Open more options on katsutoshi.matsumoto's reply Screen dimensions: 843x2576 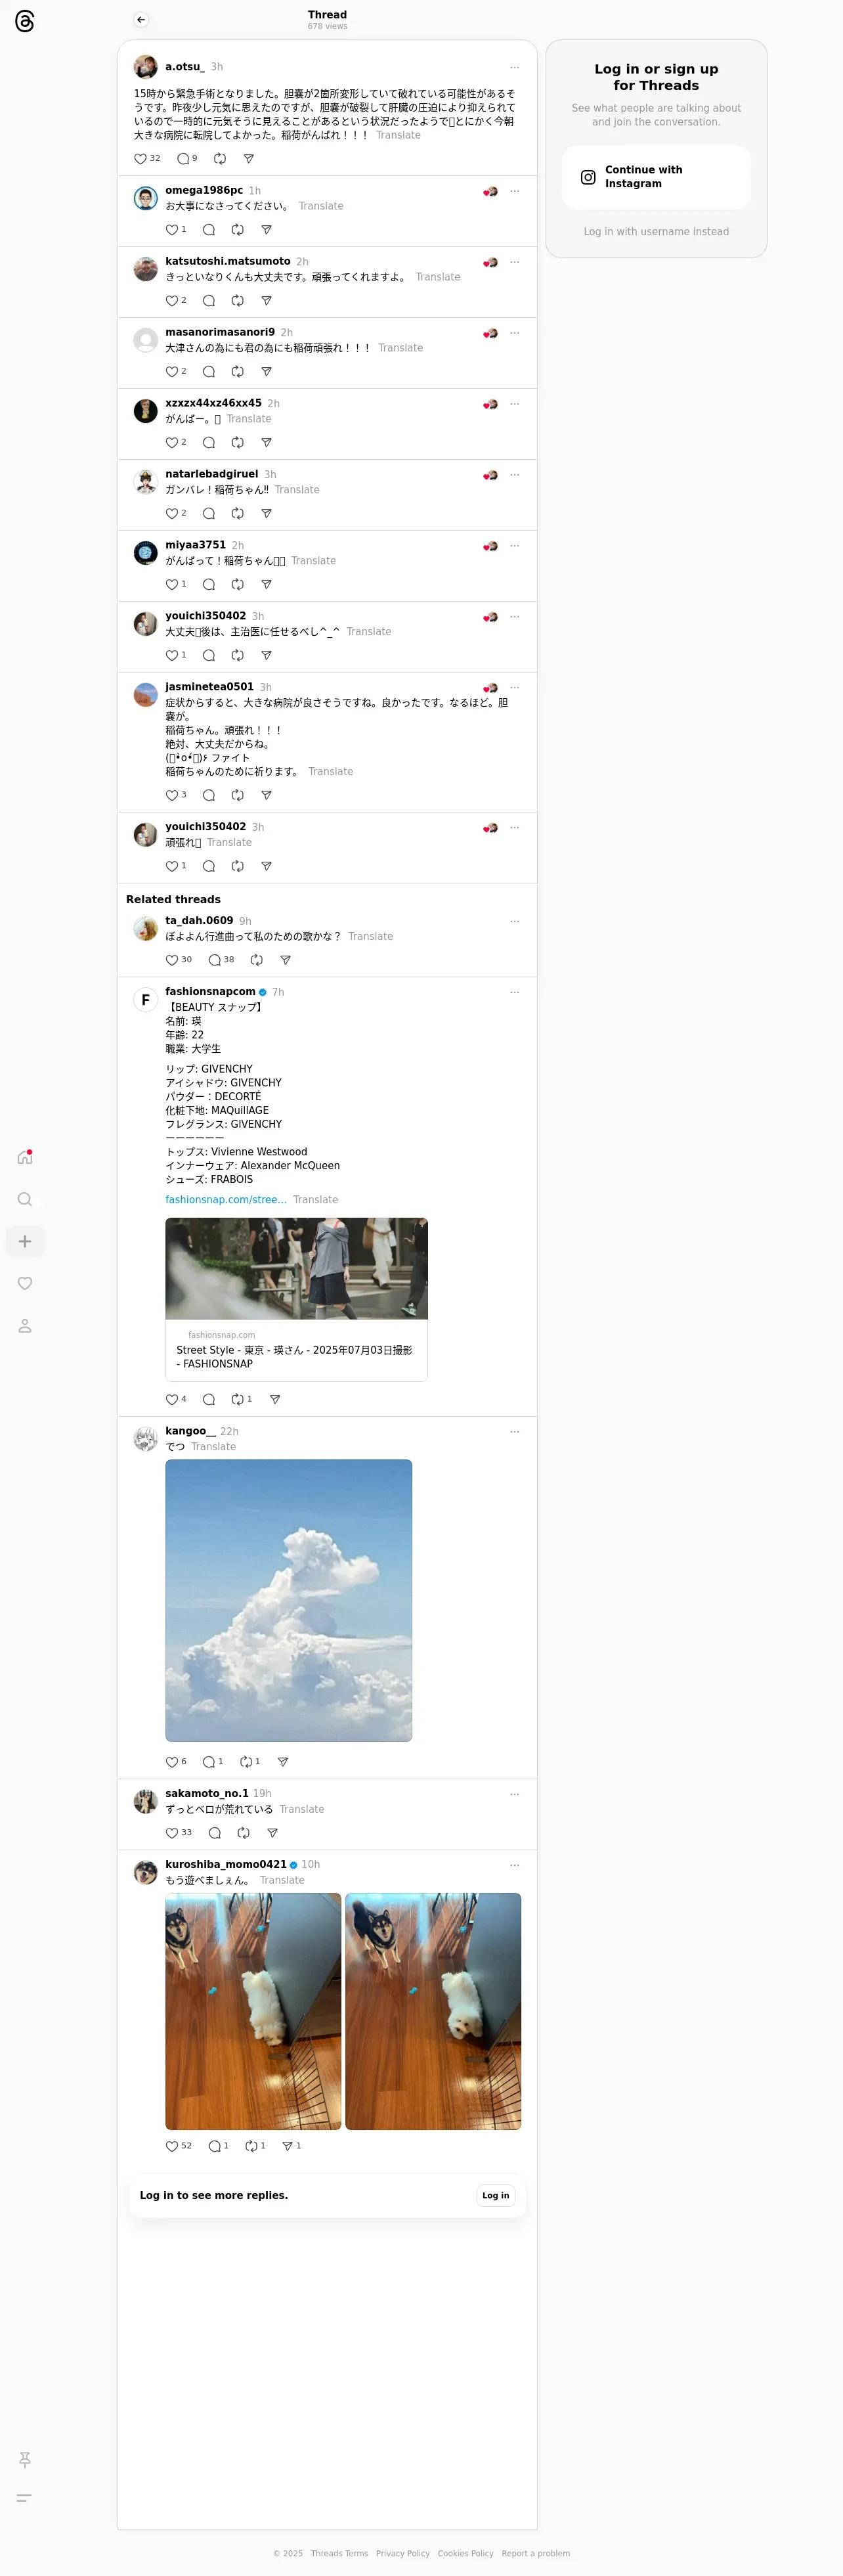pyautogui.click(x=515, y=262)
